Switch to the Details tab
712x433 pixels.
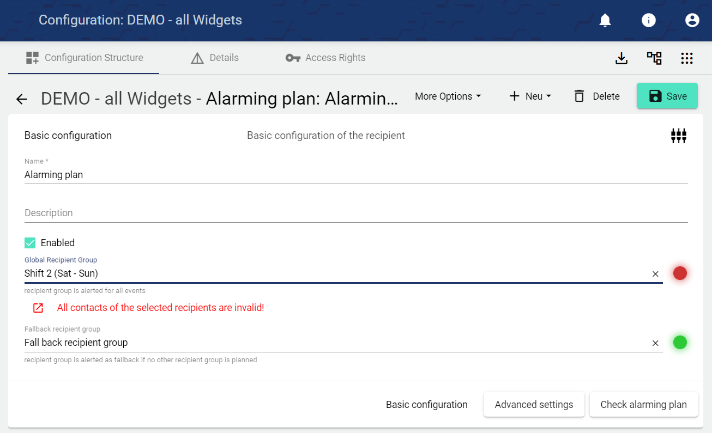coord(215,58)
